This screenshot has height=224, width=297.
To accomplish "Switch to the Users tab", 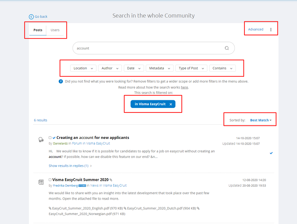I will (55, 30).
